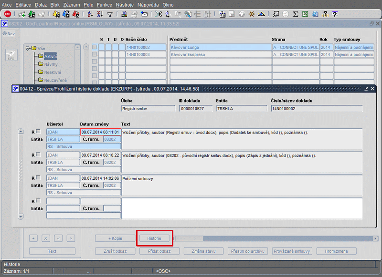Viewport: 382px width, 277px height.
Task: Sort ascending with the A-Z icon
Action: (x=90, y=14)
